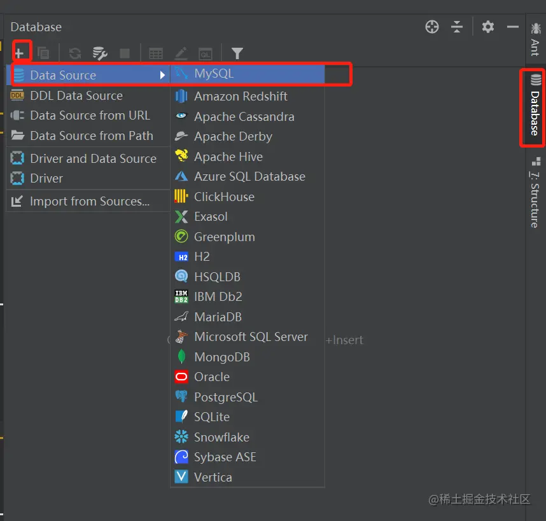The width and height of the screenshot is (546, 521).
Task: Click Import from Sources...
Action: (x=88, y=201)
